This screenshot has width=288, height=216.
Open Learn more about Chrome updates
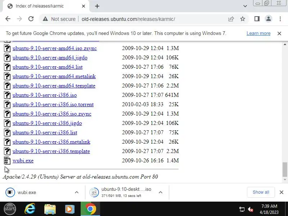click(258, 33)
